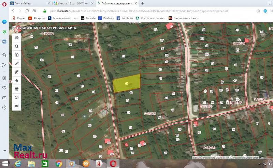273x168 pixels.
Task: Launch Google Chrome from the taskbar
Action: (58, 164)
